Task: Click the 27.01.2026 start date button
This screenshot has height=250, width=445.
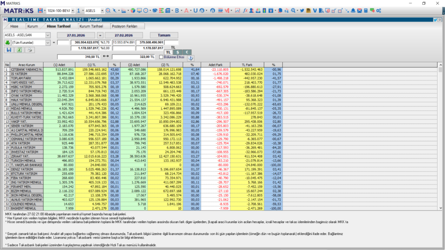Action: coord(77,35)
